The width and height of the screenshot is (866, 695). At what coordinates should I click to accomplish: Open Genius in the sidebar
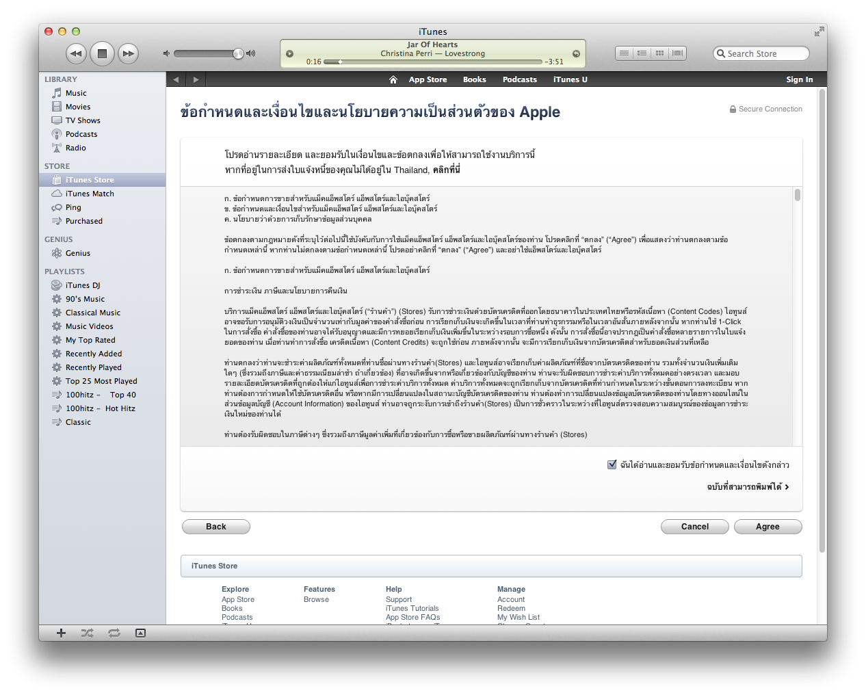103,253
